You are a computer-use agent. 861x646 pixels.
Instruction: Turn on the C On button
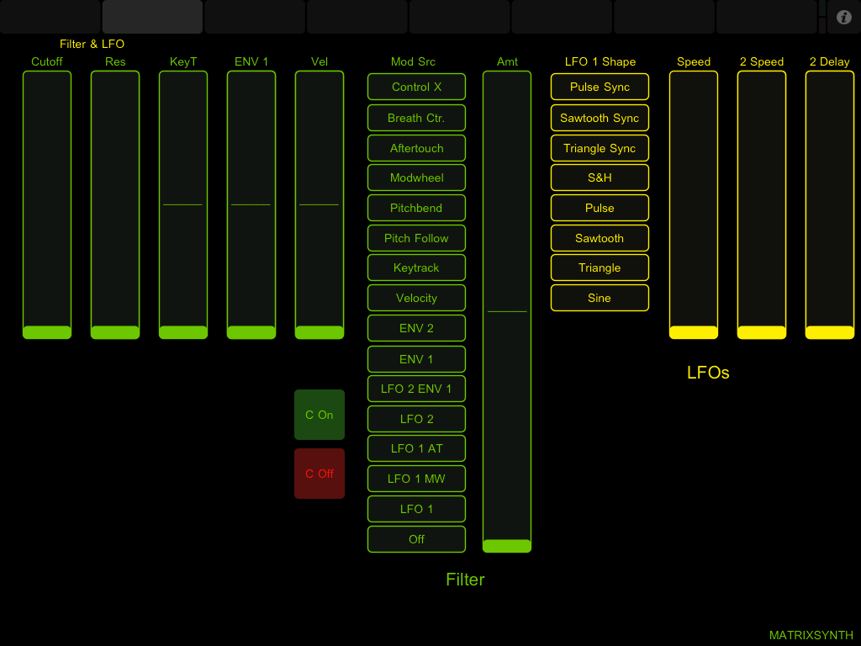[x=320, y=415]
